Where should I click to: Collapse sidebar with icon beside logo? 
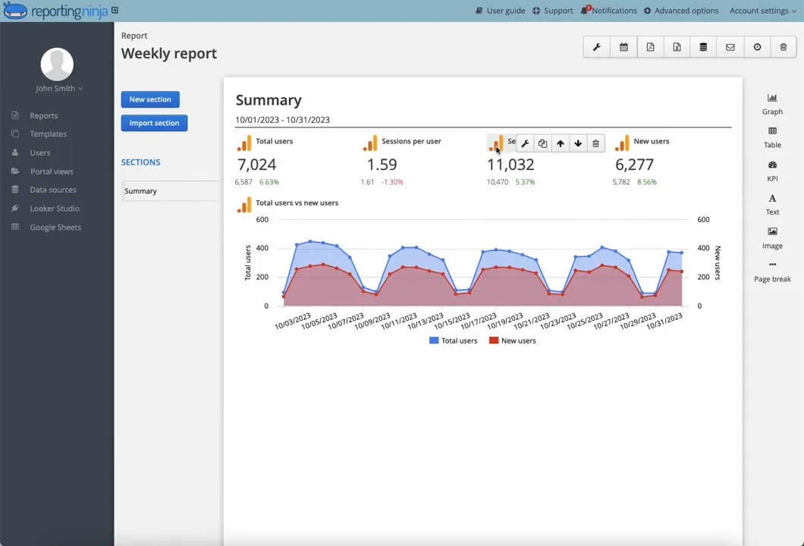click(115, 11)
